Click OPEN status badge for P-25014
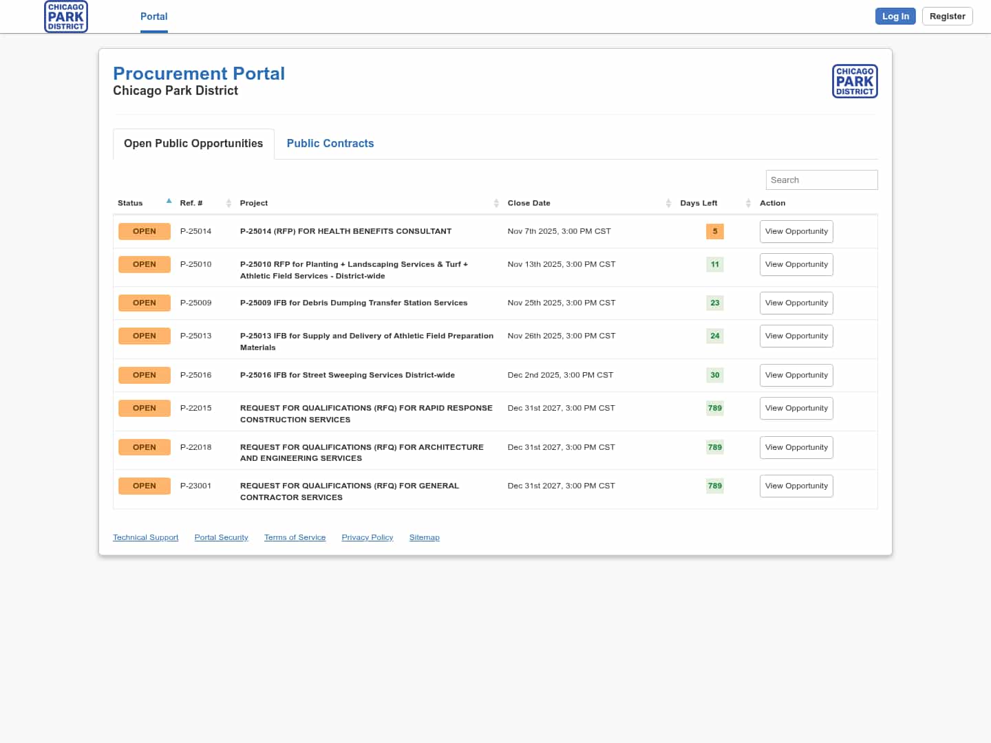Viewport: 991px width, 743px height. [x=145, y=231]
